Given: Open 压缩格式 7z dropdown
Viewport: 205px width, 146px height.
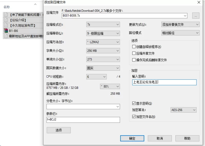Looking at the screenshot, I should 103,24.
